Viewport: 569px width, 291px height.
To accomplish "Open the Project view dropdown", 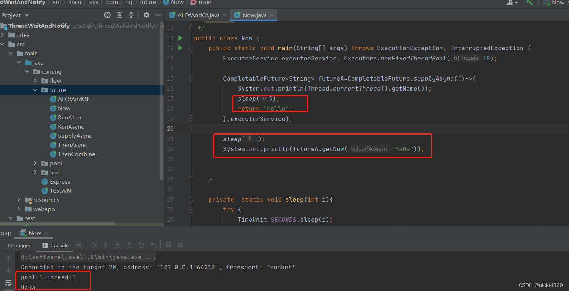I will click(x=15, y=15).
